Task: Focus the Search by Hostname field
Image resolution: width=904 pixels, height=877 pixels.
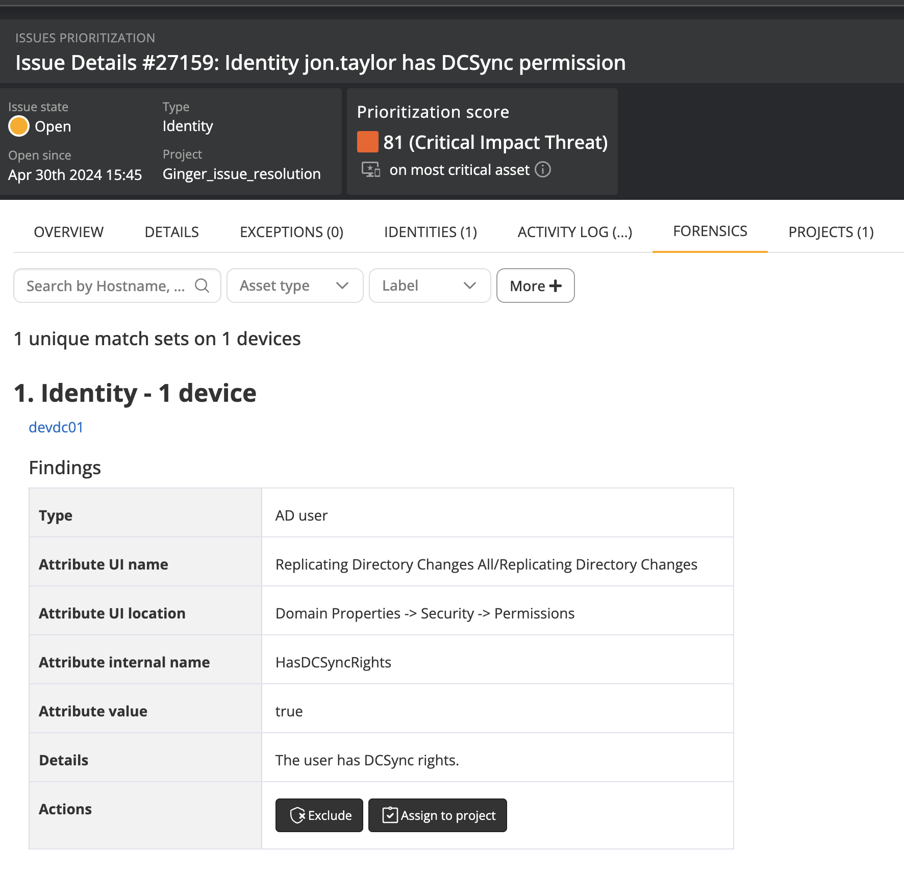Action: [x=106, y=286]
